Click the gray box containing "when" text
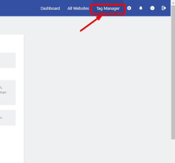The image size is (175, 163). 8,92
